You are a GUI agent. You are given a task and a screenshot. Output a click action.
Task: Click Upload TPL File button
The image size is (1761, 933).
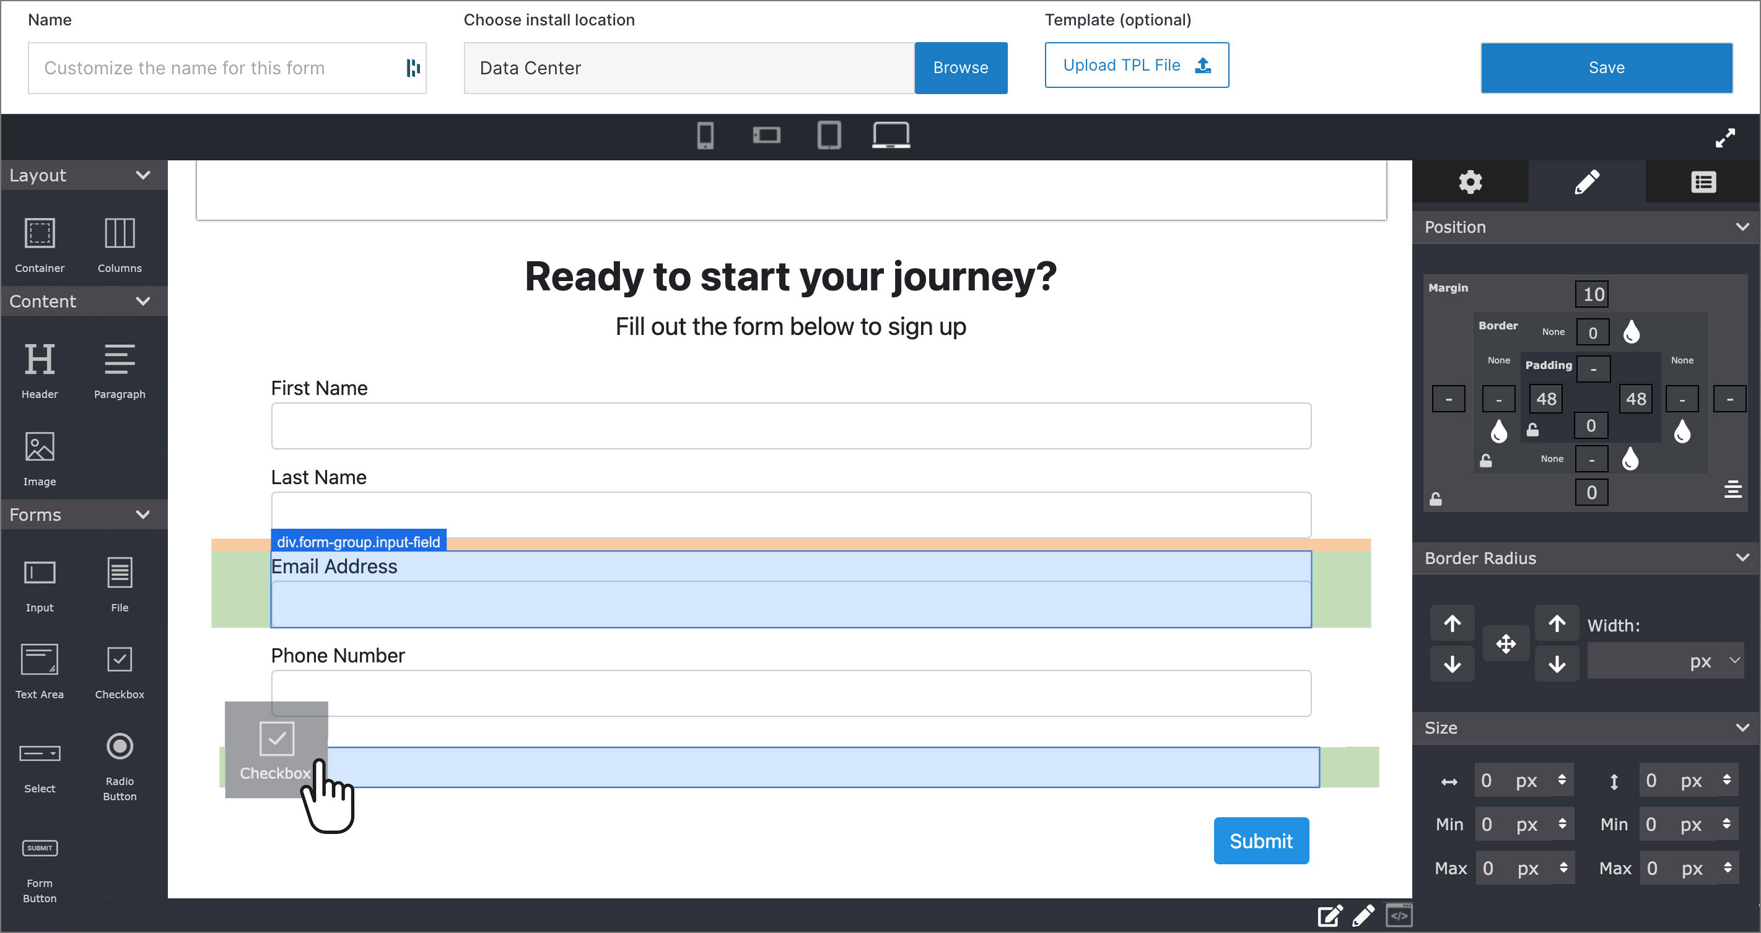(1136, 65)
